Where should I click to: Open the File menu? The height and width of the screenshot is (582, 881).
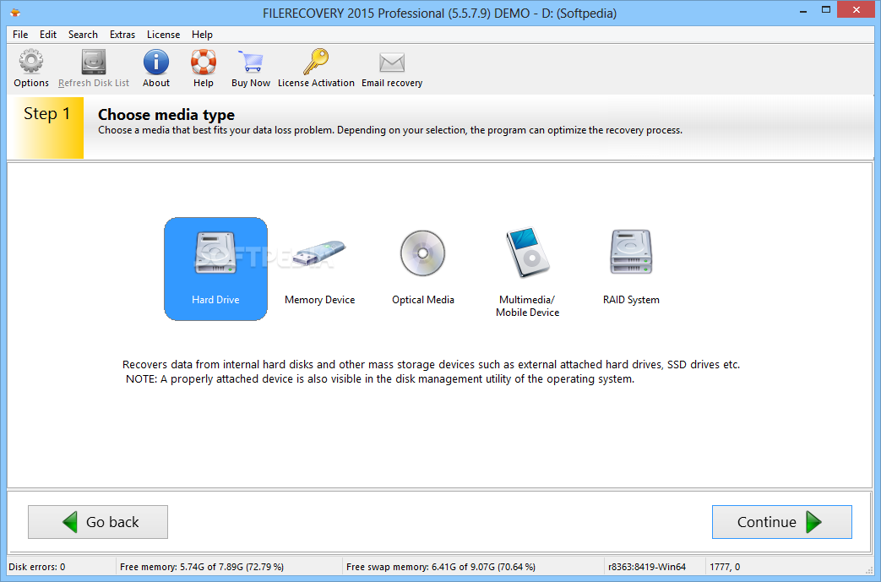click(x=20, y=35)
